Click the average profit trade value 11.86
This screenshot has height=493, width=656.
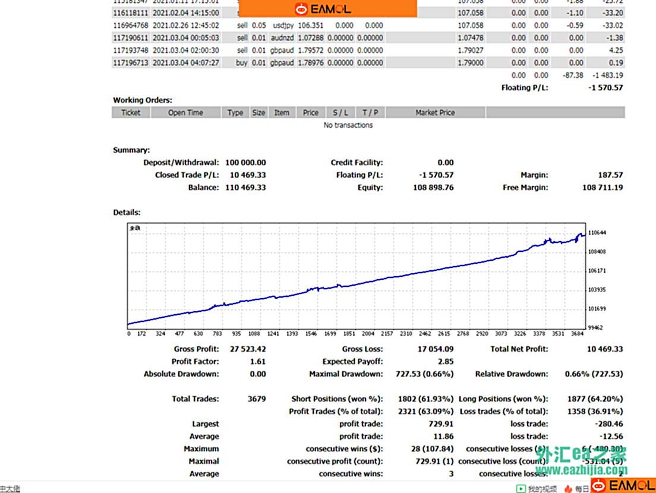point(443,437)
